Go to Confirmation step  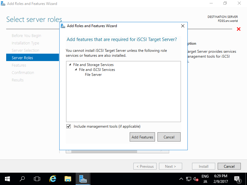coord(23,73)
